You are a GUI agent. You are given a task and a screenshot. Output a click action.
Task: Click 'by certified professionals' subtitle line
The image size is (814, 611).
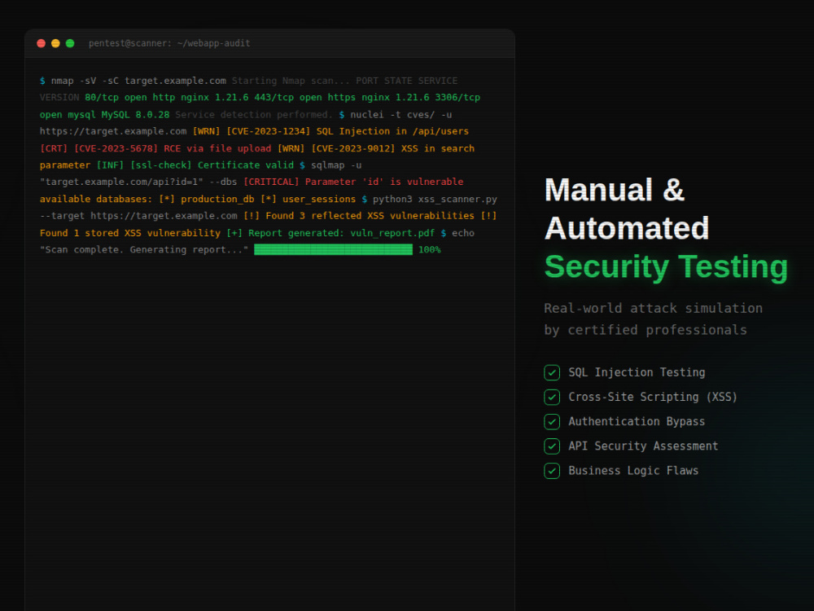pyautogui.click(x=646, y=330)
